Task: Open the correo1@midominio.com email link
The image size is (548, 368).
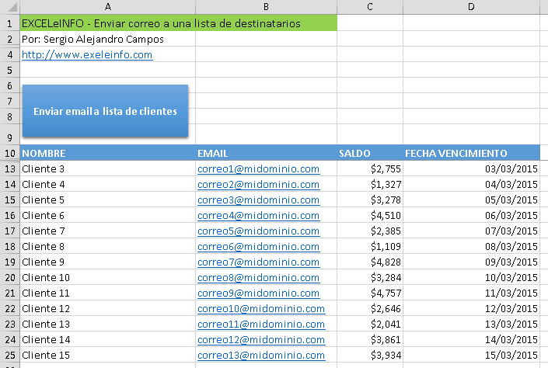Action: tap(258, 169)
